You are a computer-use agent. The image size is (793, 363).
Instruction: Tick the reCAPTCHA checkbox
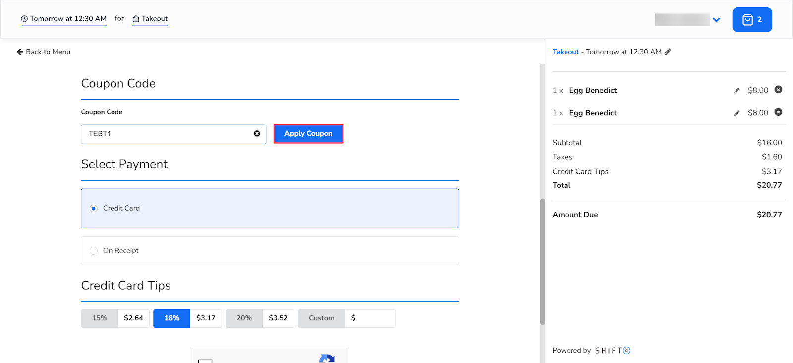click(x=205, y=361)
